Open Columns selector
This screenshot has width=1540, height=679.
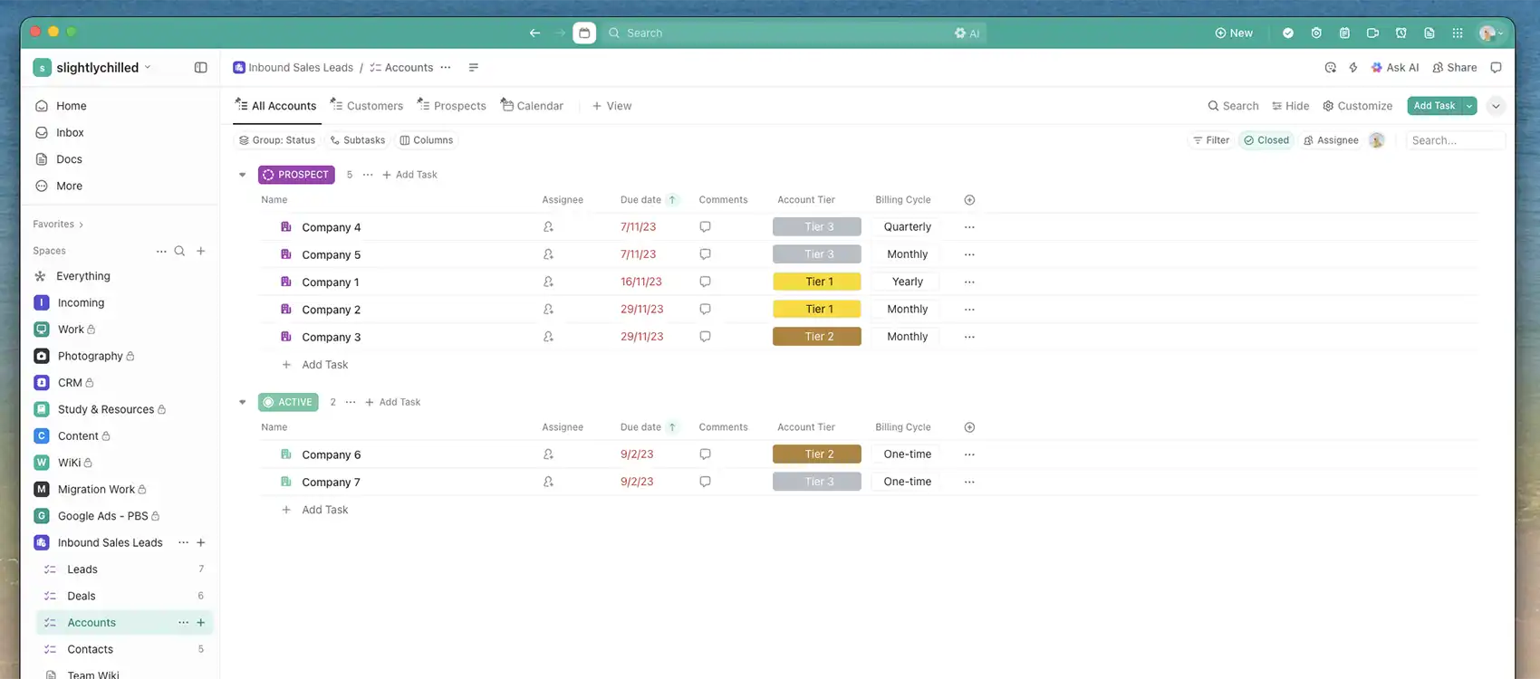pos(427,140)
